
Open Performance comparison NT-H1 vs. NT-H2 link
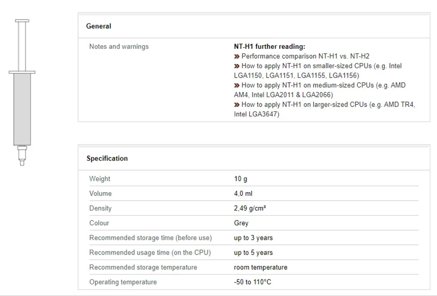click(305, 56)
